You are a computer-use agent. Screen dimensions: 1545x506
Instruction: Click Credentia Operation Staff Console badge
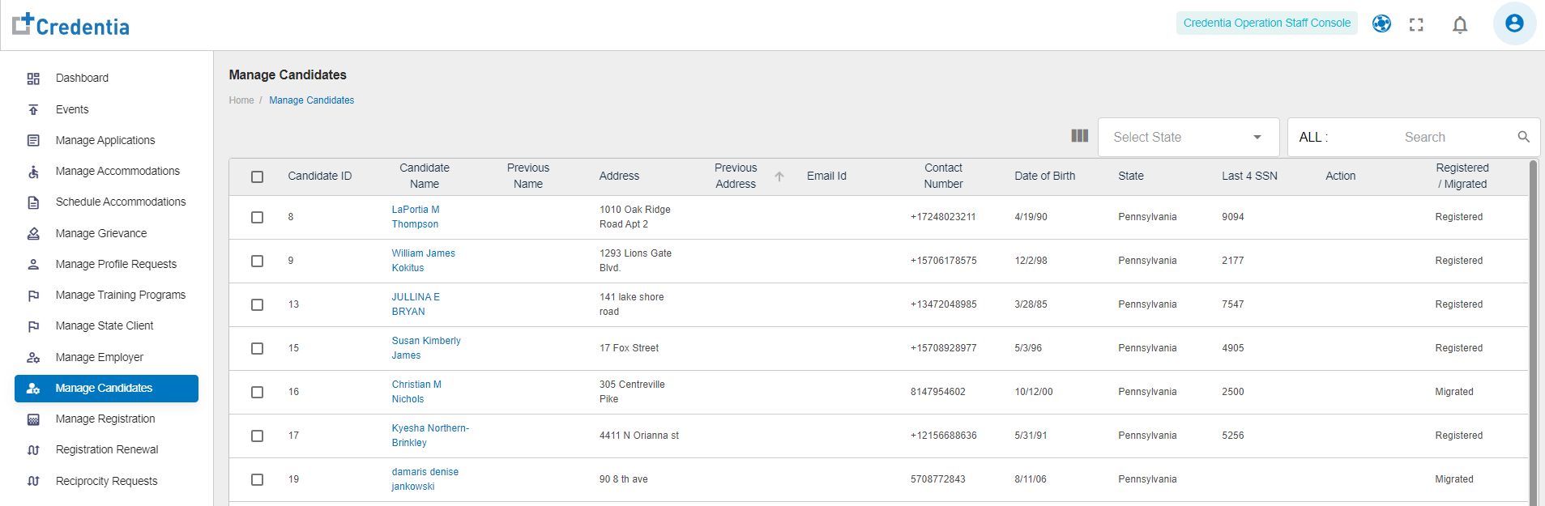pos(1266,23)
